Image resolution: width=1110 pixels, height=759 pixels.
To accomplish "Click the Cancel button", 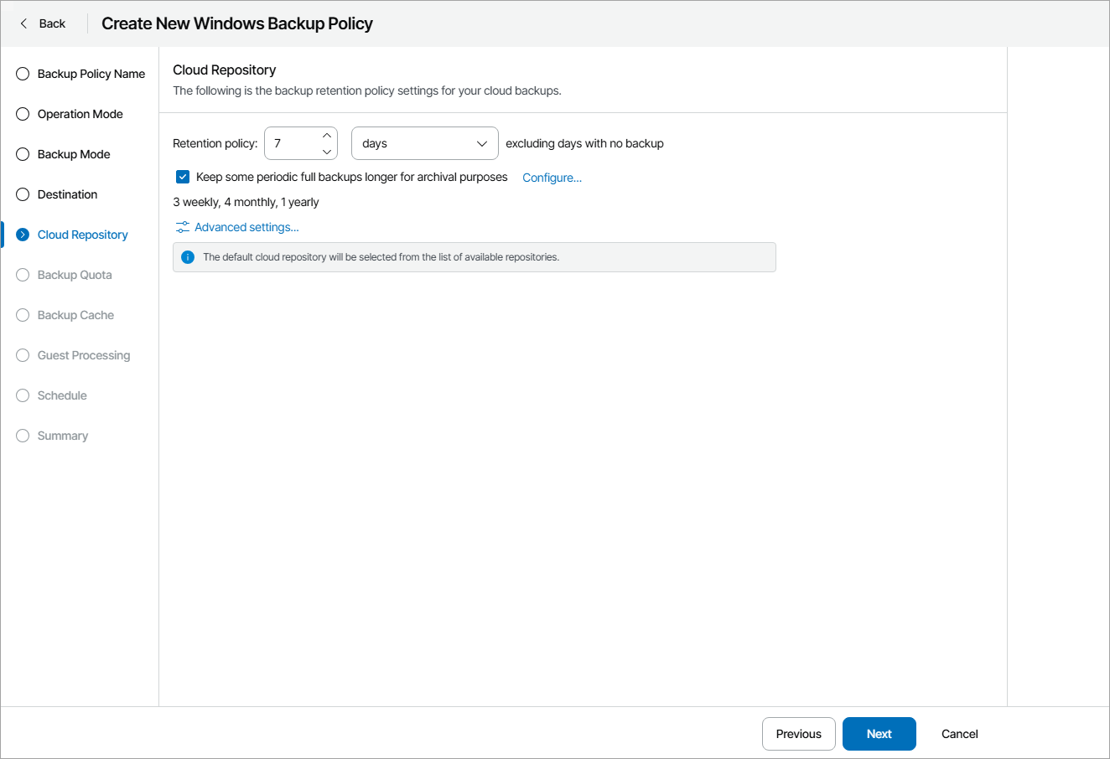I will click(959, 734).
